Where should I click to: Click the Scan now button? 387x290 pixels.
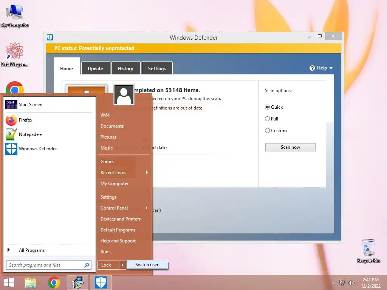click(290, 147)
